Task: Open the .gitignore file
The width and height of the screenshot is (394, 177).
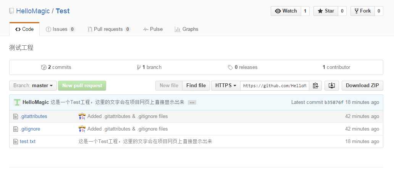Action: [x=30, y=129]
